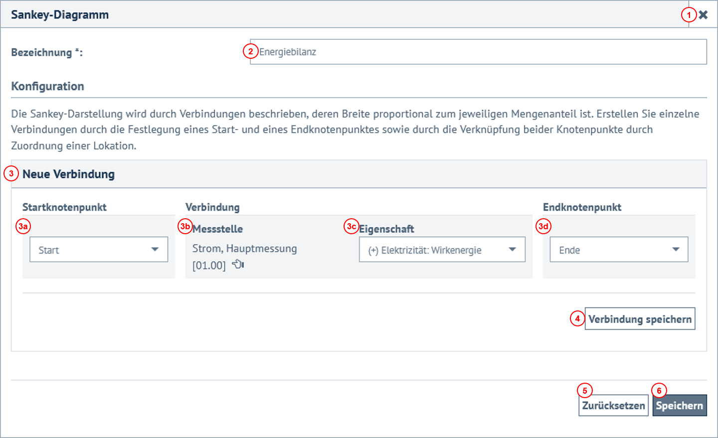Click the Startknotenpunkt column label
The image size is (718, 438).
[64, 207]
